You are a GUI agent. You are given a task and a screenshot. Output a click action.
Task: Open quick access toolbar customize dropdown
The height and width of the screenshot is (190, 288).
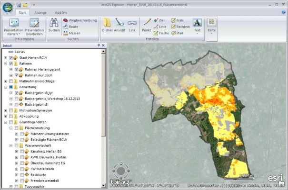34,5
